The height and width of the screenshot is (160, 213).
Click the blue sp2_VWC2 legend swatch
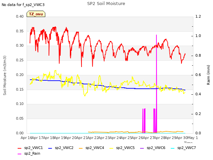pyautogui.click(x=50, y=148)
